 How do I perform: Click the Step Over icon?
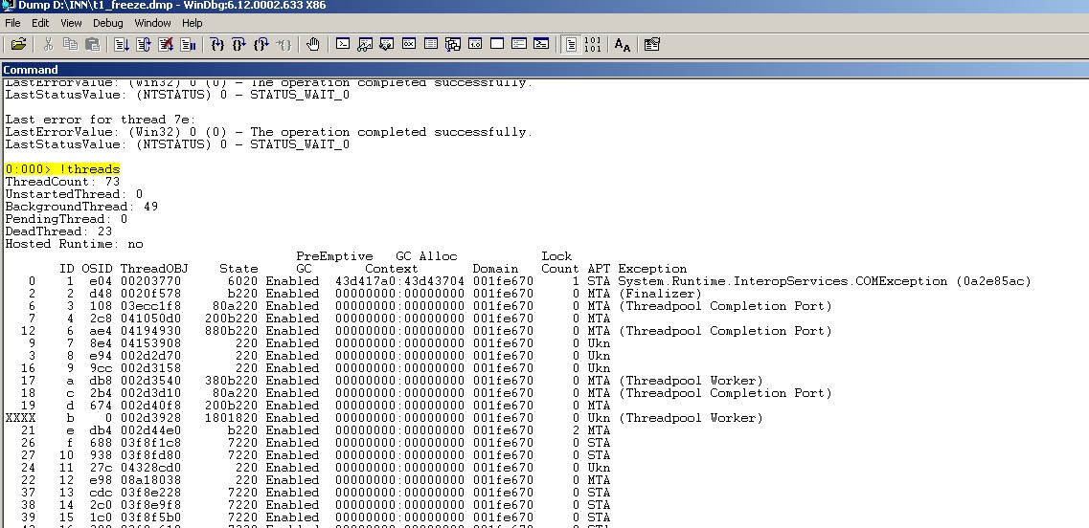238,44
